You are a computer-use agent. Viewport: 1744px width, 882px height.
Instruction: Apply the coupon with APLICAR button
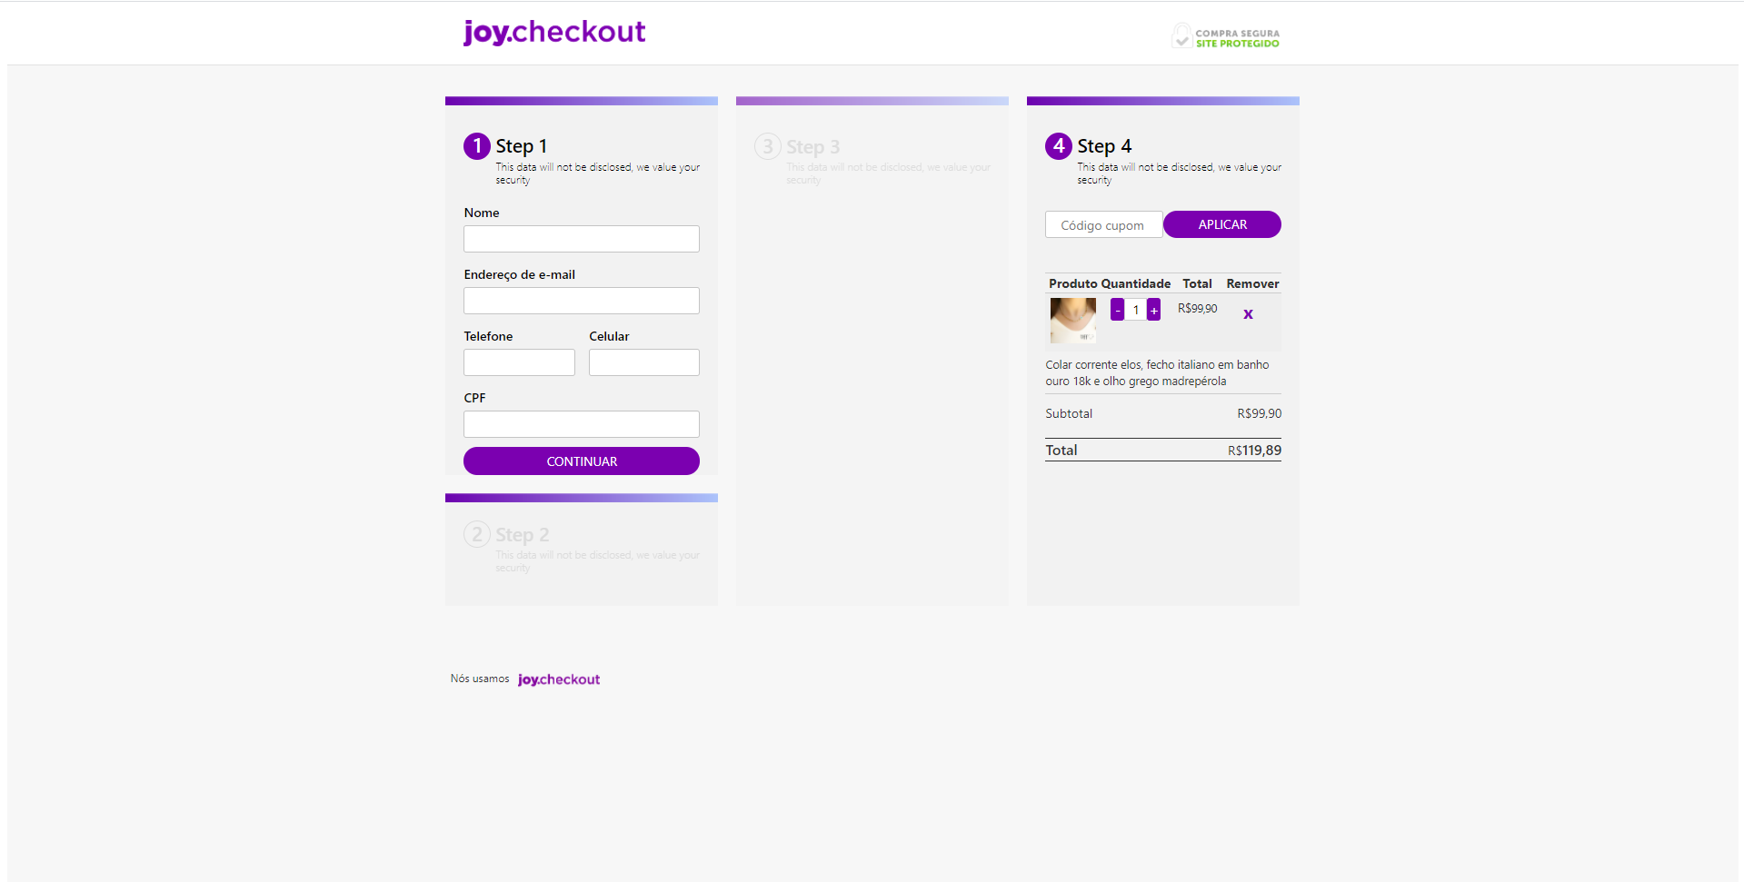point(1222,224)
